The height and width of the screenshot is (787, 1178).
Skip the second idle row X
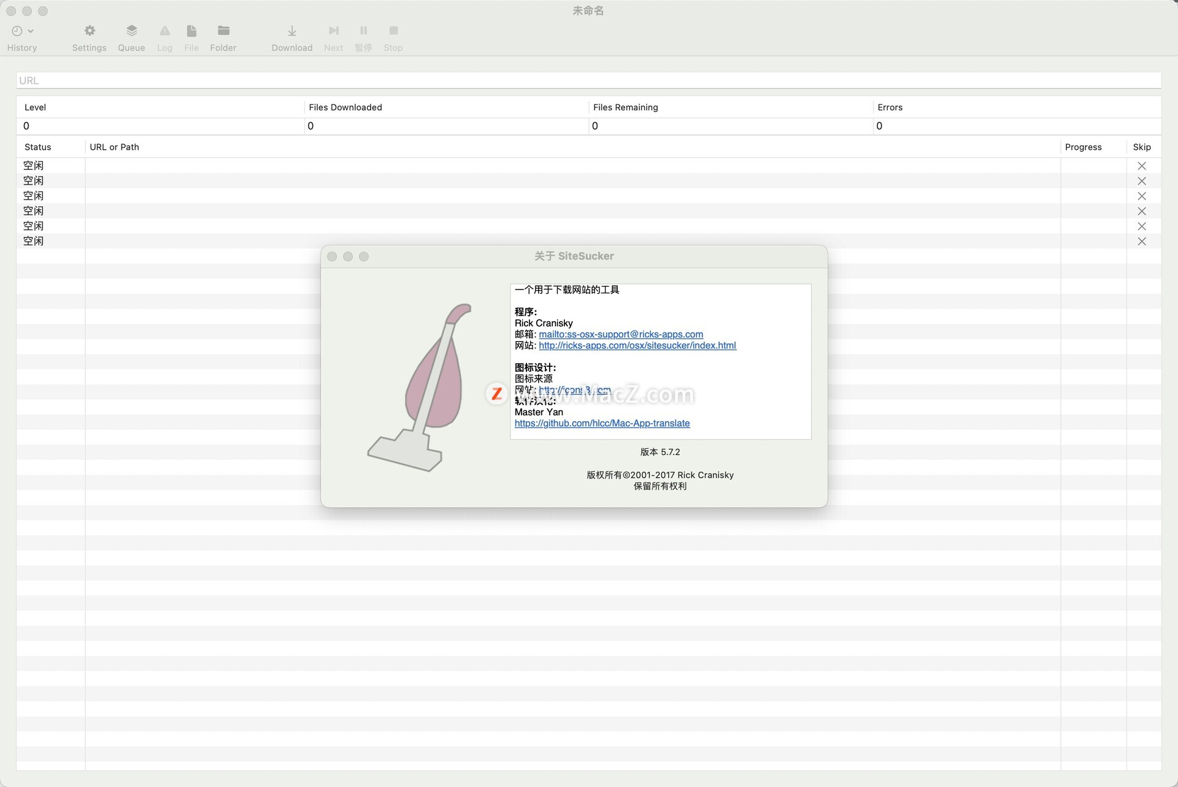(1141, 181)
